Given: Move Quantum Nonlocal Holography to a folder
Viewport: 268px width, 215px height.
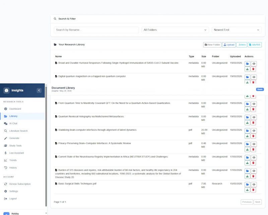Looking at the screenshot, I should click(247, 117).
